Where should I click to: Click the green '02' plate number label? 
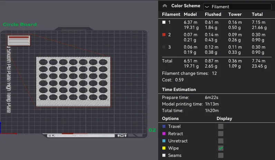tap(152, 130)
